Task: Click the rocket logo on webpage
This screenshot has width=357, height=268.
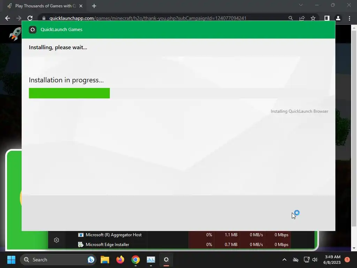Action: [x=15, y=34]
